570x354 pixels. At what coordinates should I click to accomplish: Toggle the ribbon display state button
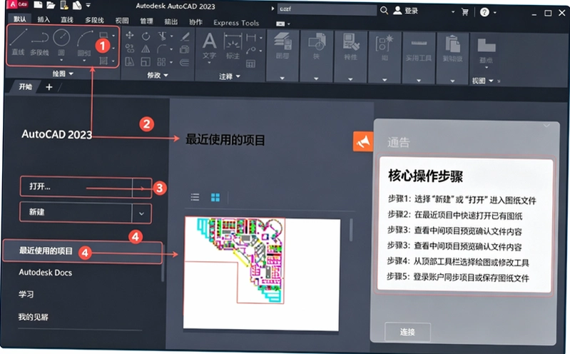280,24
